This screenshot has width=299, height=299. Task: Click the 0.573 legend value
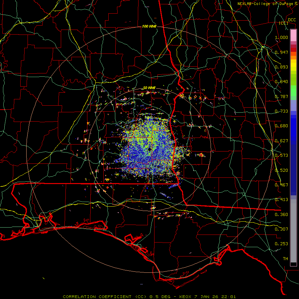[x=281, y=155]
